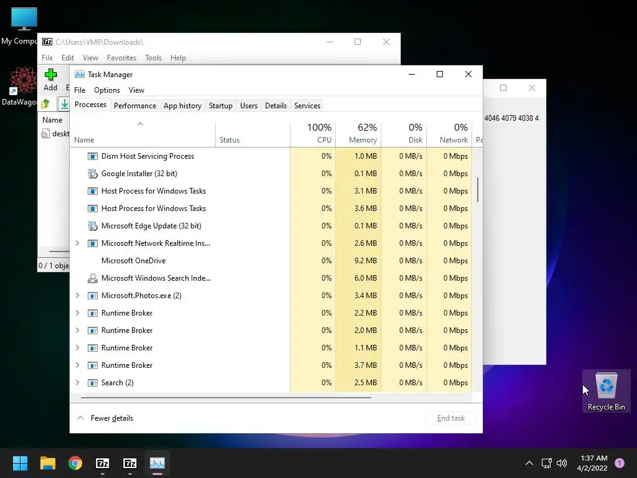
Task: Open the clock and date flyout
Action: tap(593, 463)
